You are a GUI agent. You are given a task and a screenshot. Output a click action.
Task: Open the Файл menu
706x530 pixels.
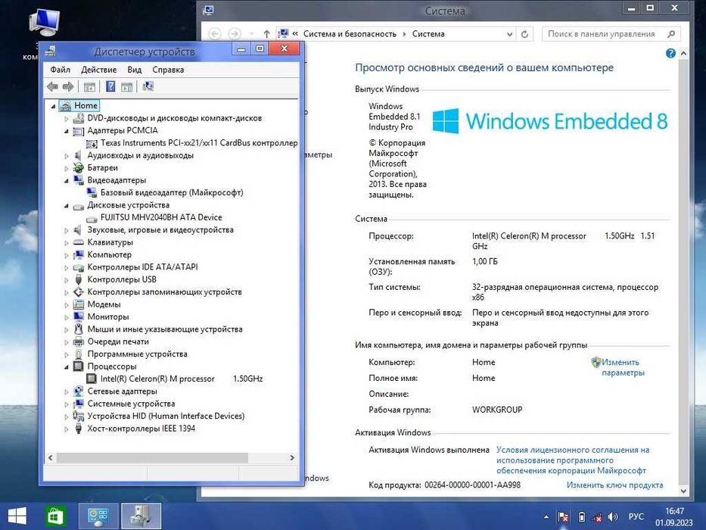[60, 70]
